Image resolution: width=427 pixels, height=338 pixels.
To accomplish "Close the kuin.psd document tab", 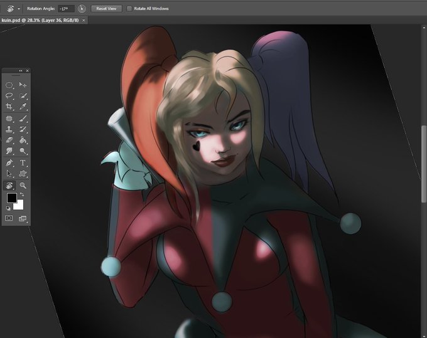I will (84, 20).
